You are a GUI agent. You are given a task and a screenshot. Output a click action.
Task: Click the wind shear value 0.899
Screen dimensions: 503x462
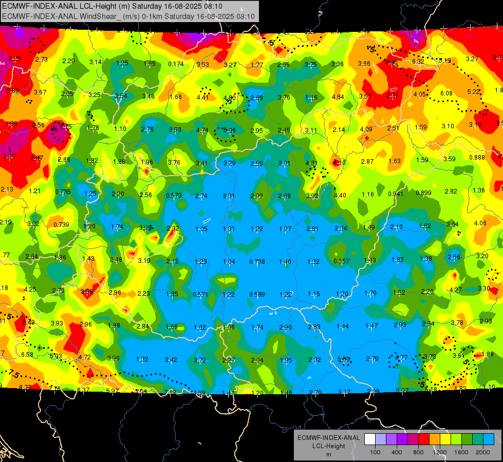click(x=423, y=192)
